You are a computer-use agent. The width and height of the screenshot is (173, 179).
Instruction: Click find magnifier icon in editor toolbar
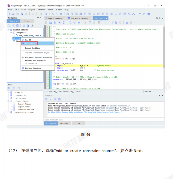click(x=70, y=23)
